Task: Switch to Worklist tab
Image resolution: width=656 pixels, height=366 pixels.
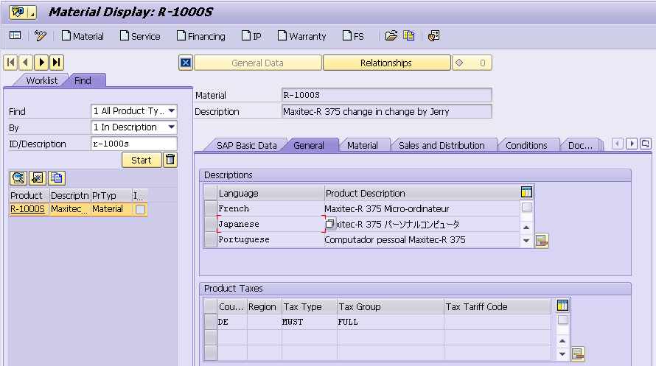Action: click(41, 80)
